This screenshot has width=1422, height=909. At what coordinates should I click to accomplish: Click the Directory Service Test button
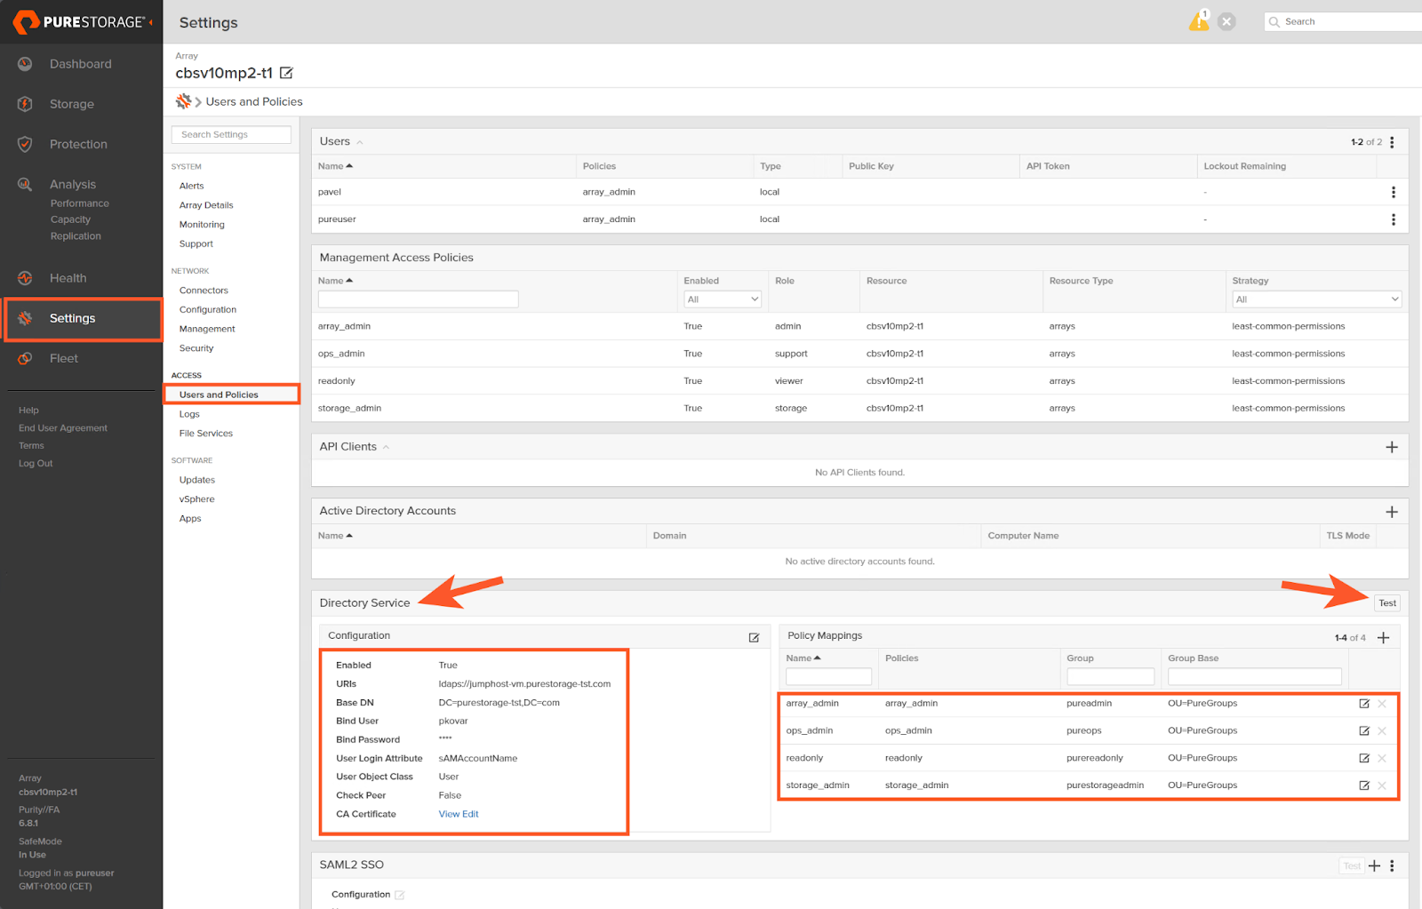point(1387,603)
